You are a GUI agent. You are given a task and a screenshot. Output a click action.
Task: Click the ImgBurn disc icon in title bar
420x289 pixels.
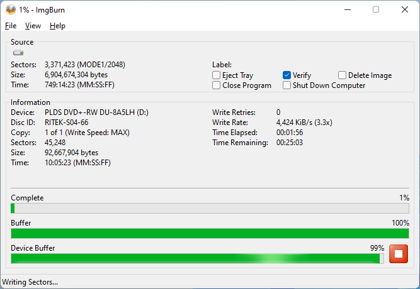(11, 9)
